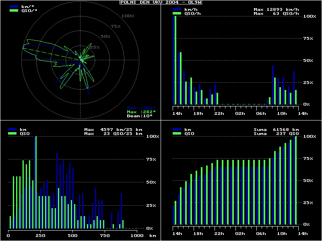This screenshot has height=241, width=322.
Task: Click the 10h axis label in km/h chart
Action: point(282,114)
